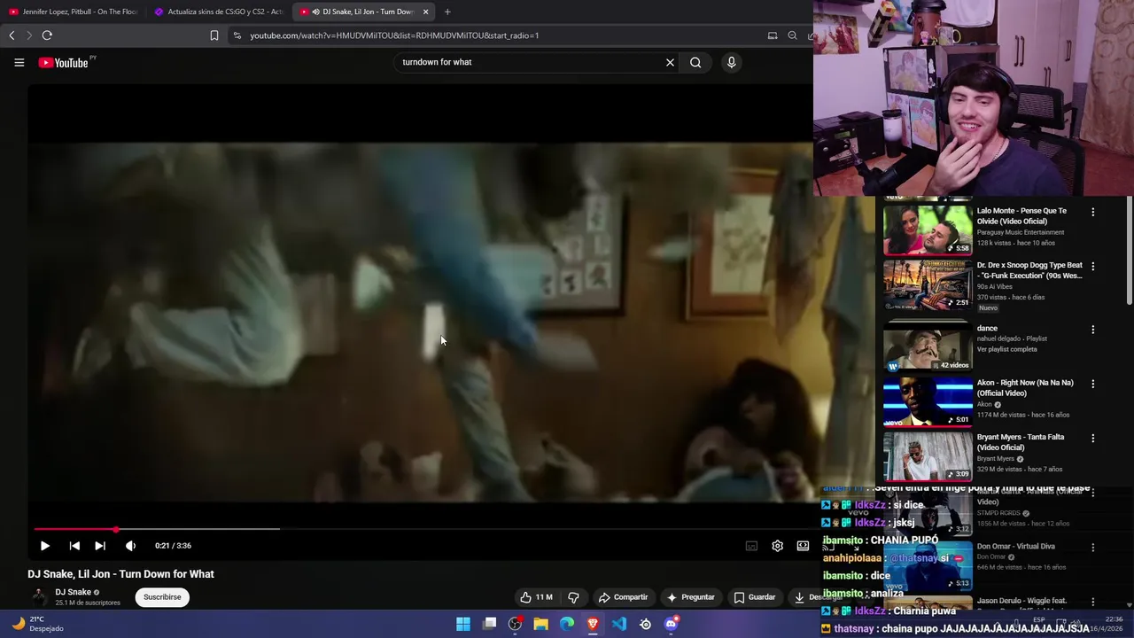Click 'Ver playlist completa' link
1134x638 pixels.
click(x=1006, y=349)
